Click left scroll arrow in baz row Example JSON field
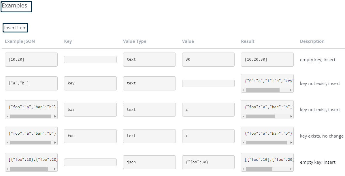Image resolution: width=345 pixels, height=176 pixels. click(7, 116)
